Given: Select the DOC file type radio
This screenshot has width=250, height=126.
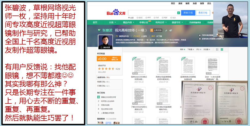Looking at the screenshot, I should (137, 18).
